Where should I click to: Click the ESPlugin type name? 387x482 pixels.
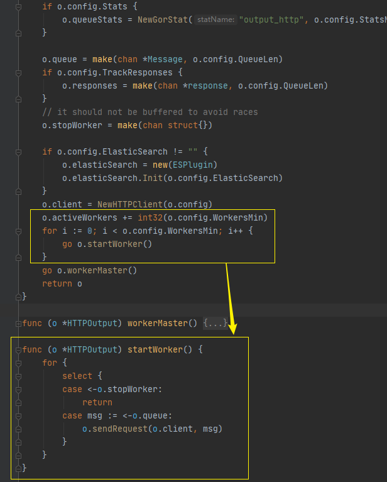193,165
